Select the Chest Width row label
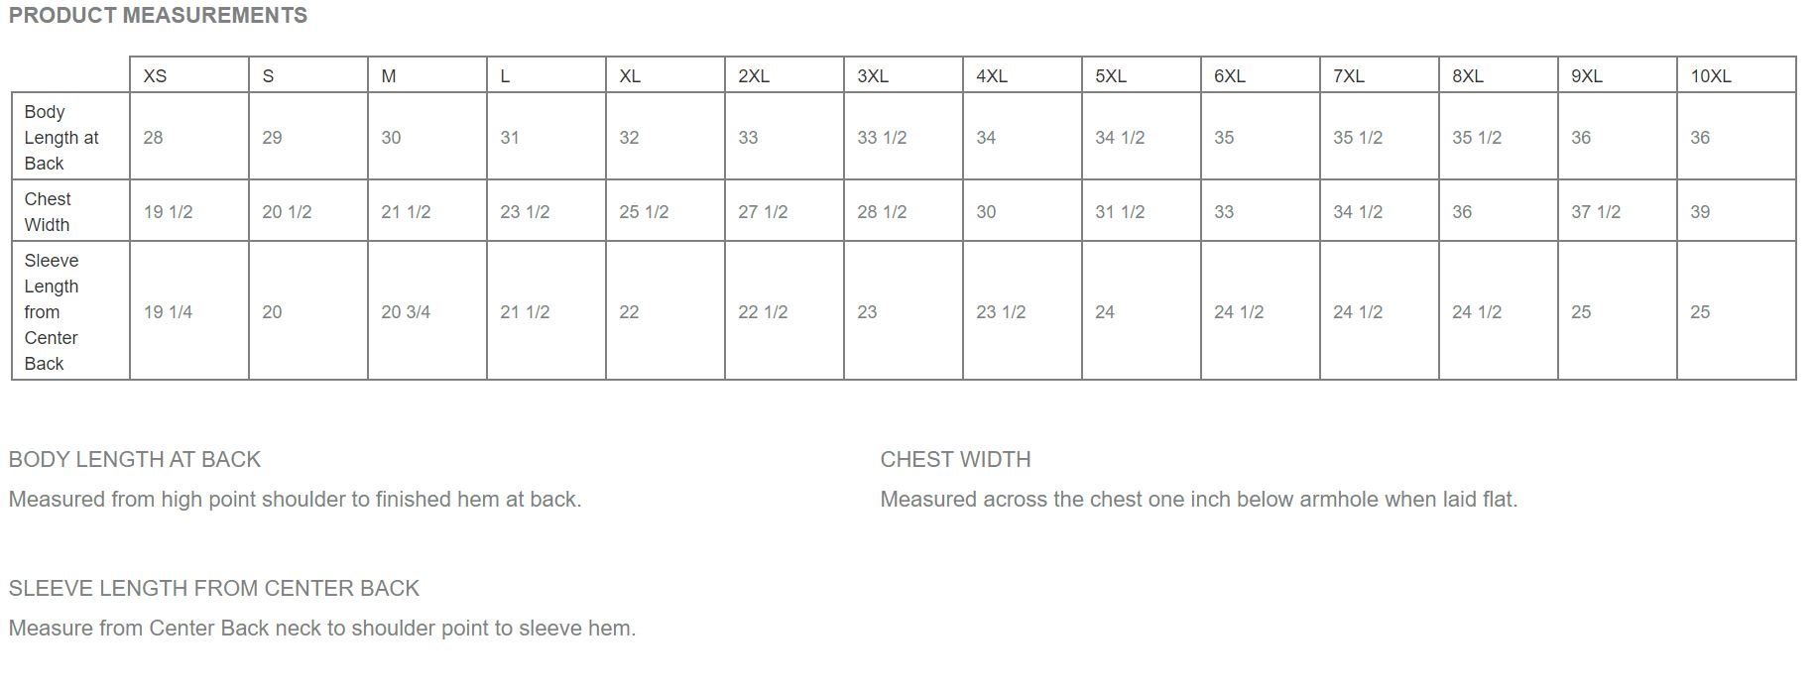The height and width of the screenshot is (690, 1816). (x=48, y=212)
